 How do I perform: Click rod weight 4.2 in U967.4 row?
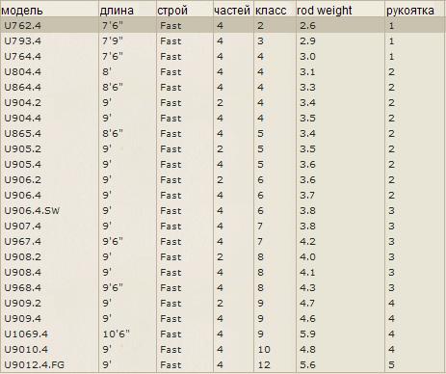pyautogui.click(x=307, y=241)
